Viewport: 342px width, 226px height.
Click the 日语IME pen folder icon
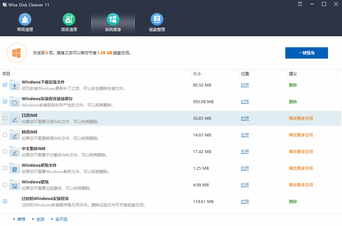point(15,118)
